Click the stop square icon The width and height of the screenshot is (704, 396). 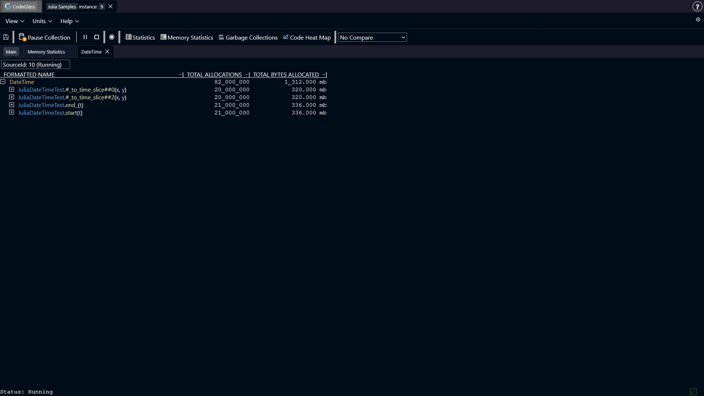point(97,37)
